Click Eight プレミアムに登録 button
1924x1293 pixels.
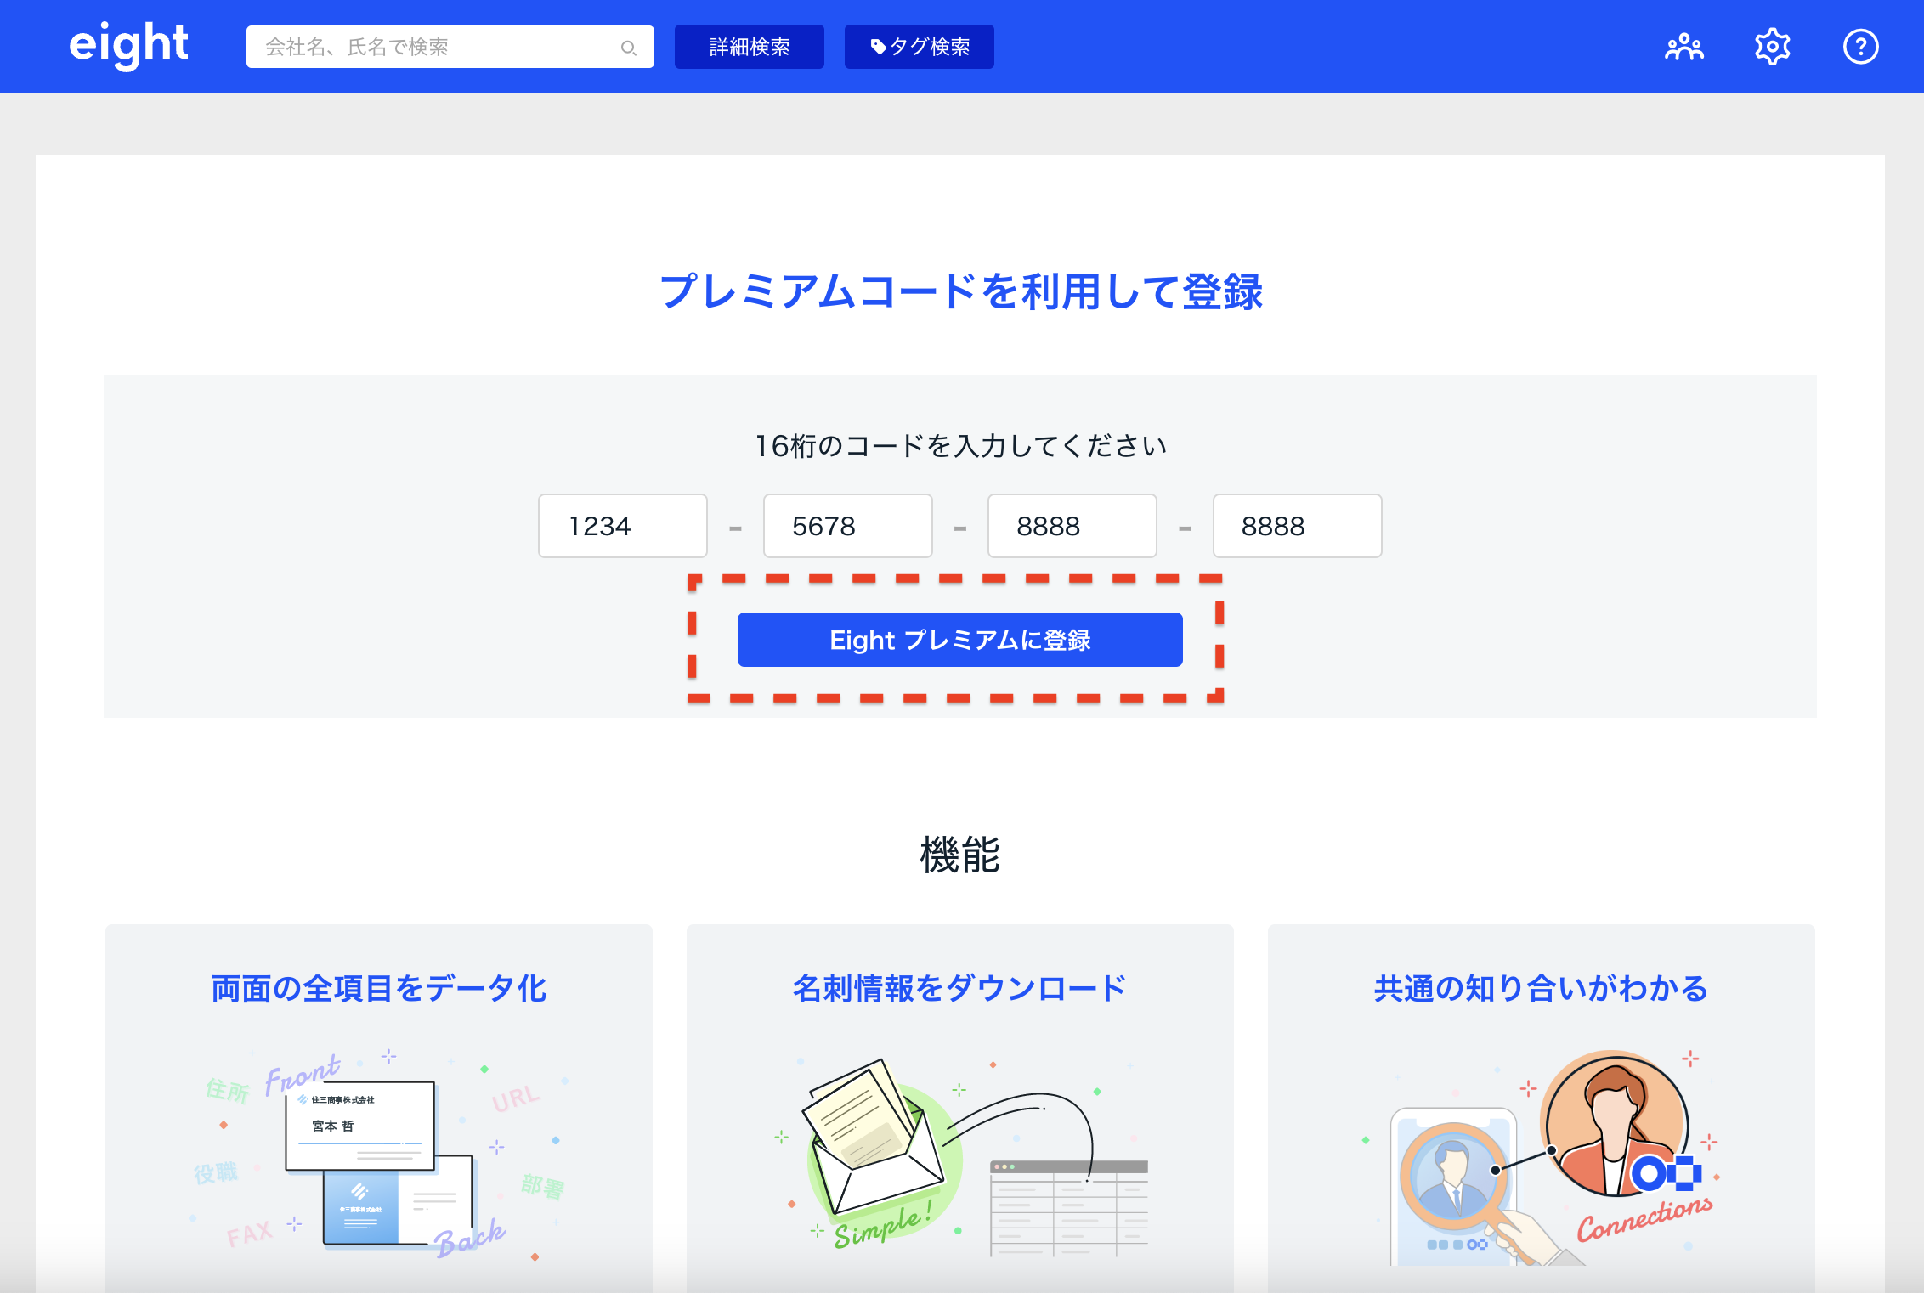pyautogui.click(x=960, y=640)
